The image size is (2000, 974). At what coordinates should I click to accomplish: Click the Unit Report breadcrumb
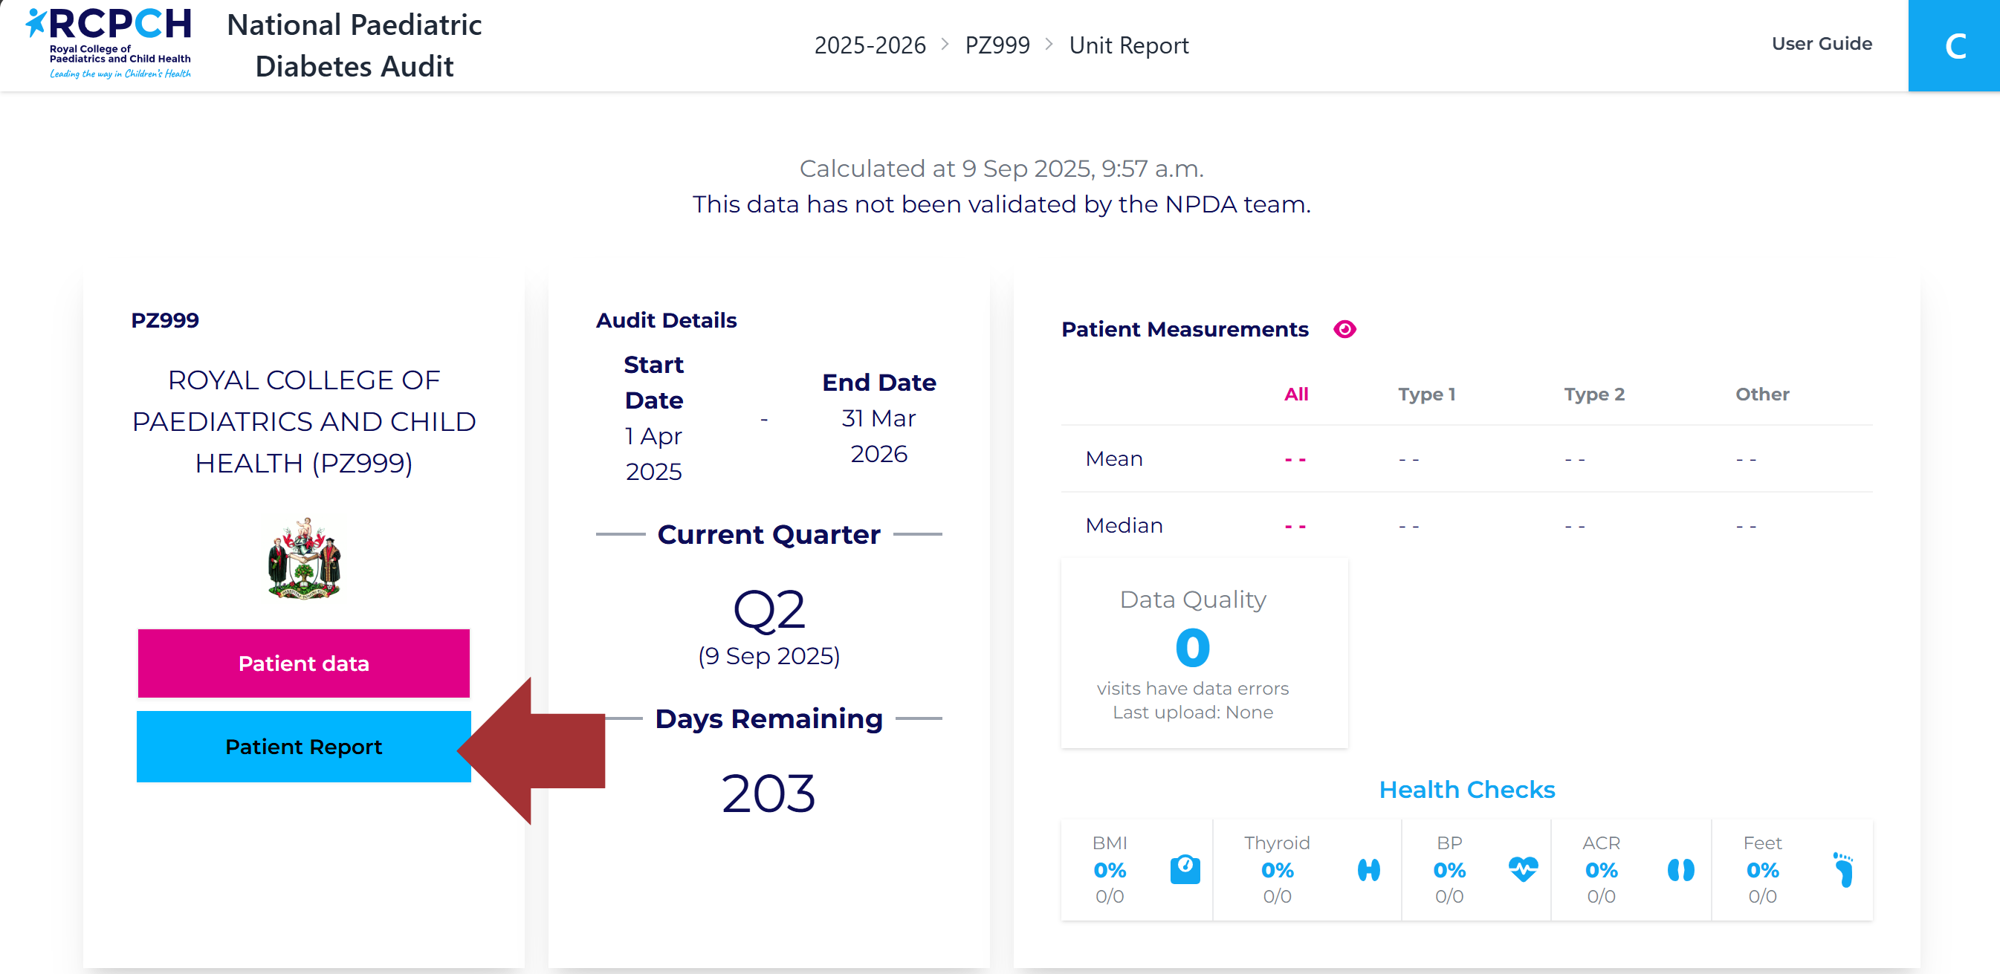[x=1128, y=46]
